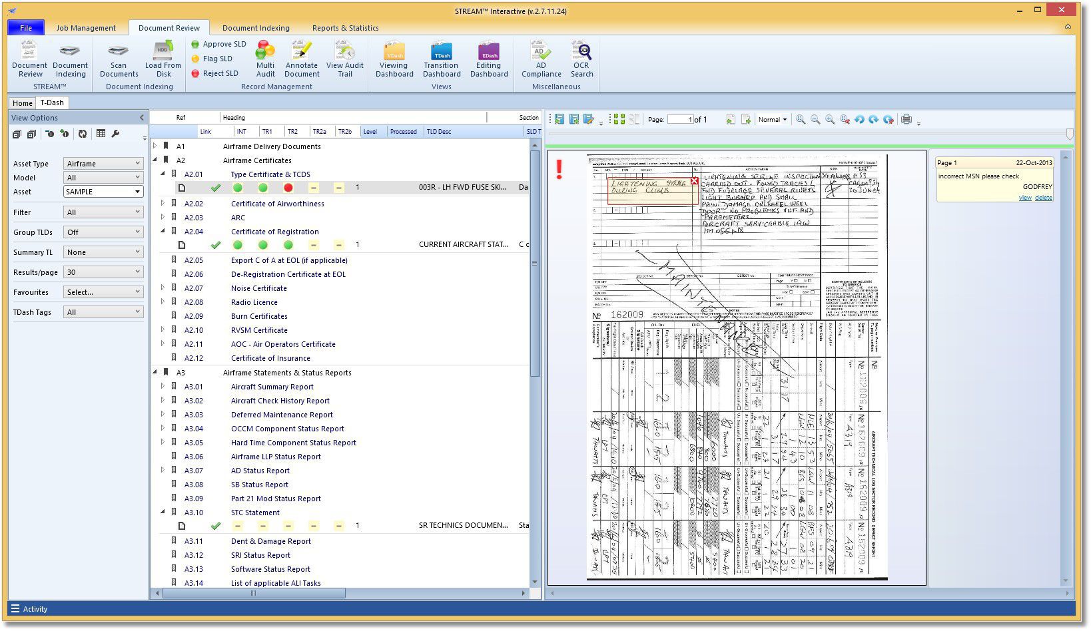Expand the A2.02 Certificate of Airworthiness row
The image size is (1091, 631).
coord(163,204)
